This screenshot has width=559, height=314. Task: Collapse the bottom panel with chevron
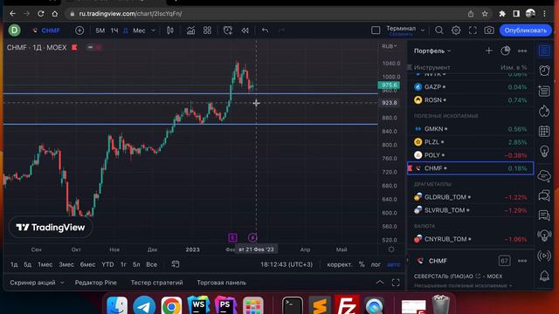pos(380,283)
